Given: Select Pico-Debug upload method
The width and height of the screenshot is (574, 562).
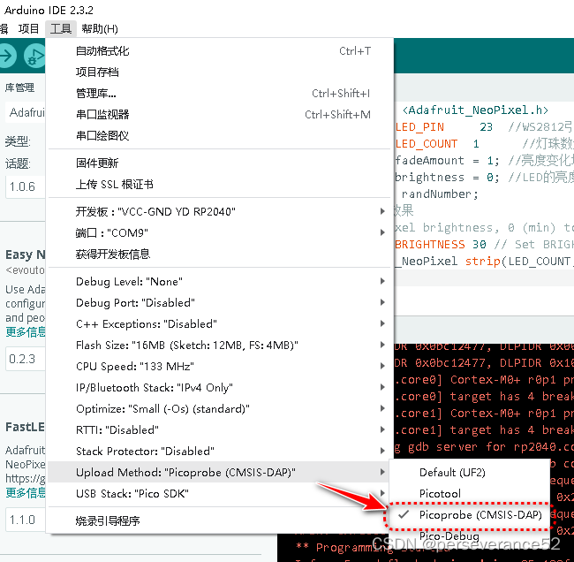Looking at the screenshot, I should pyautogui.click(x=470, y=536).
